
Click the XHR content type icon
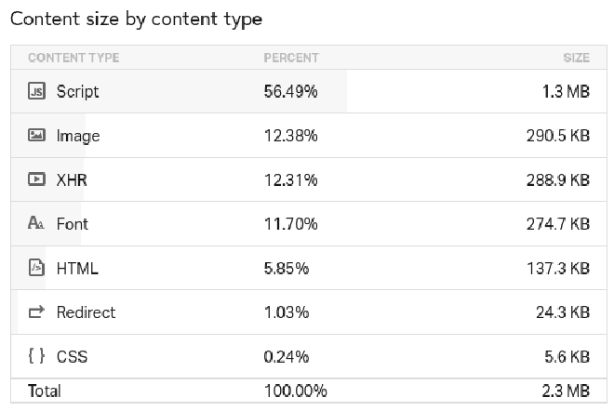coord(37,179)
